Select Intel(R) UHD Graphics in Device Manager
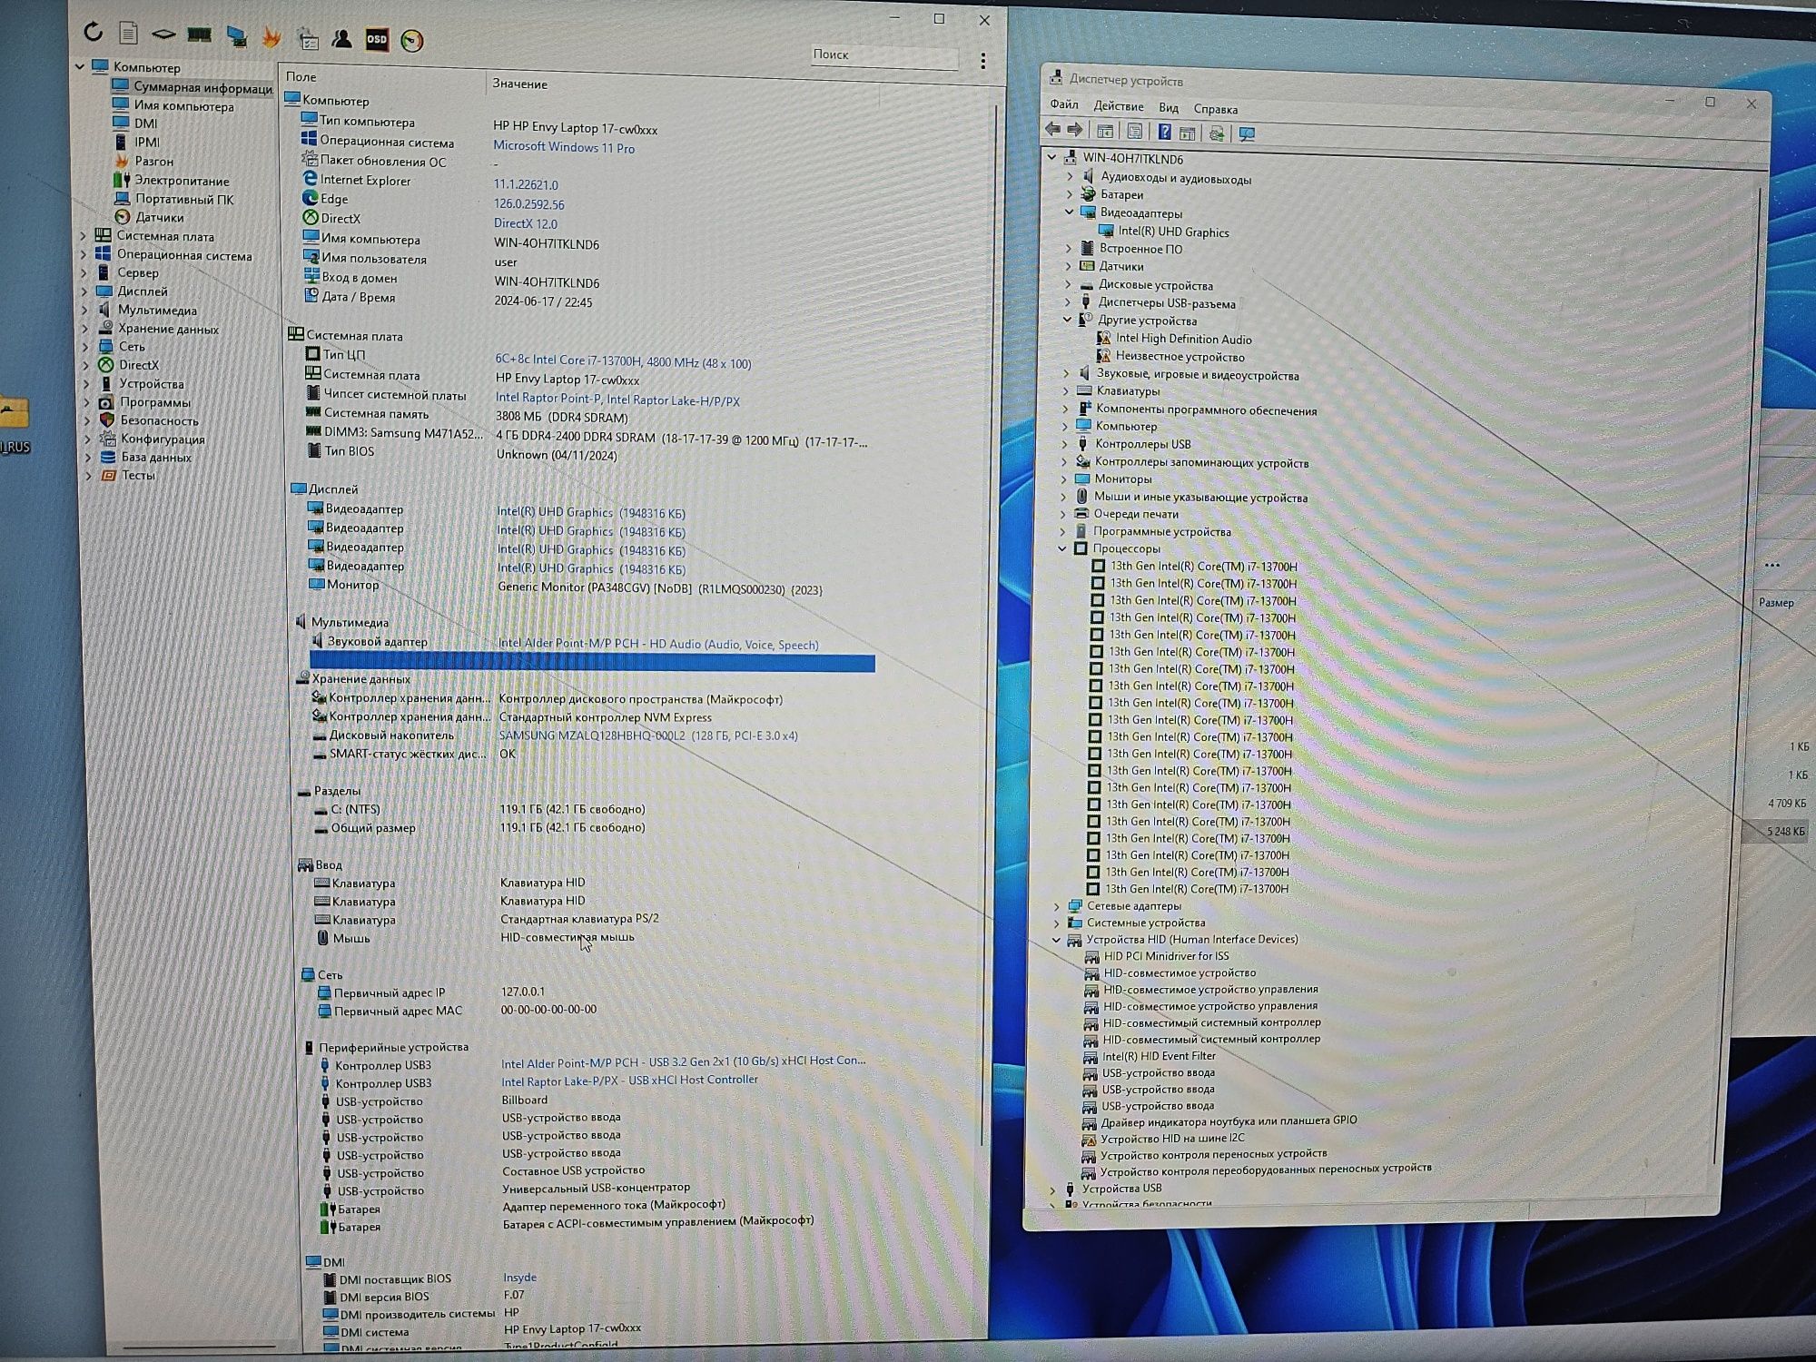This screenshot has width=1816, height=1362. tap(1173, 232)
